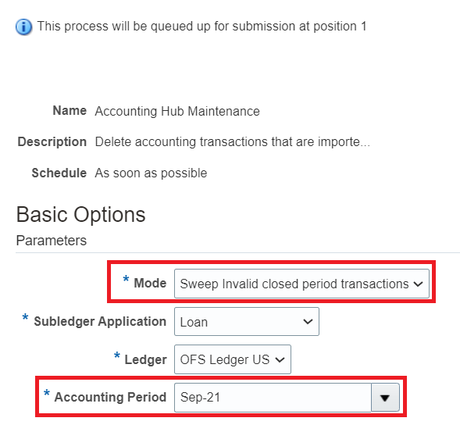460x425 pixels.
Task: Click the queued for submission message text
Action: [x=202, y=27]
